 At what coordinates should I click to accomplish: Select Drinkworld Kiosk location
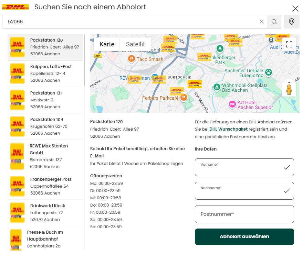(45, 213)
